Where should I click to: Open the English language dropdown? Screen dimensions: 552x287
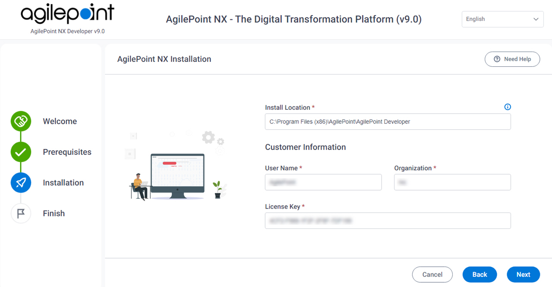(x=502, y=19)
